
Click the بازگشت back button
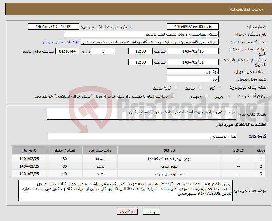[x=127, y=212]
